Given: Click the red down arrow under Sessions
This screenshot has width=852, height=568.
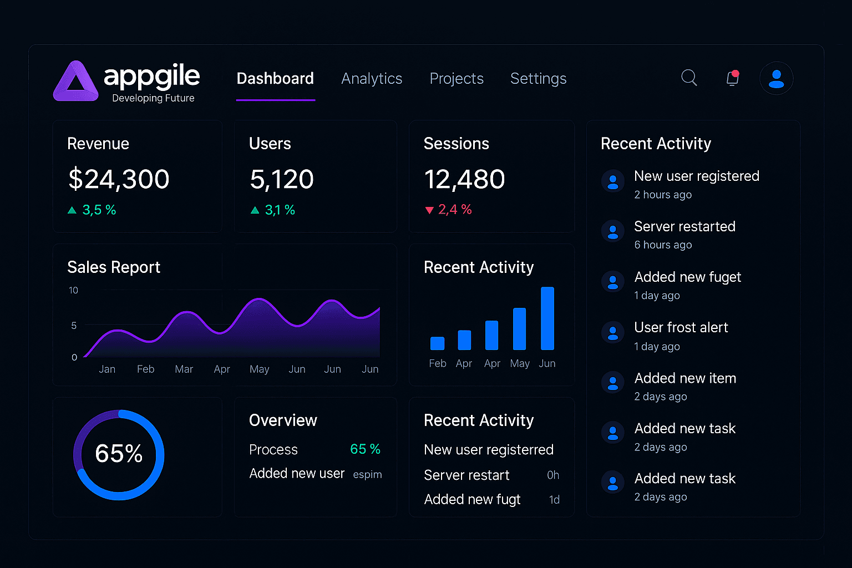Looking at the screenshot, I should (429, 210).
